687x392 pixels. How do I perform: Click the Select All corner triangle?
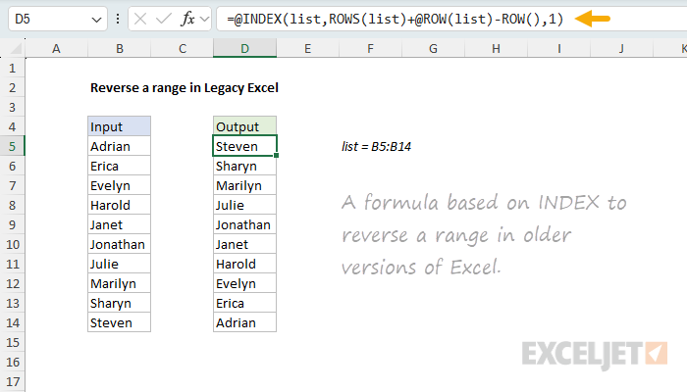16,48
